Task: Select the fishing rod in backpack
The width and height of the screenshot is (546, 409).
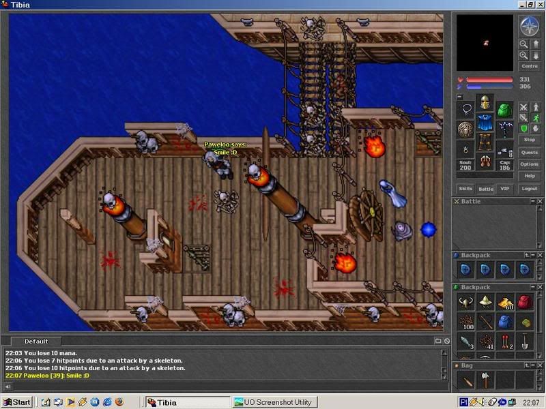Action: 485,322
